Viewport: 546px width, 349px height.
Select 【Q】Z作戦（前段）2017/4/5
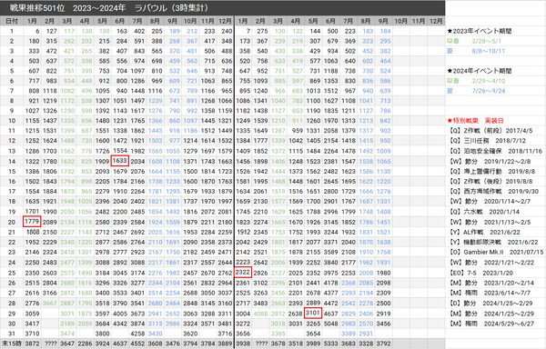coord(490,131)
